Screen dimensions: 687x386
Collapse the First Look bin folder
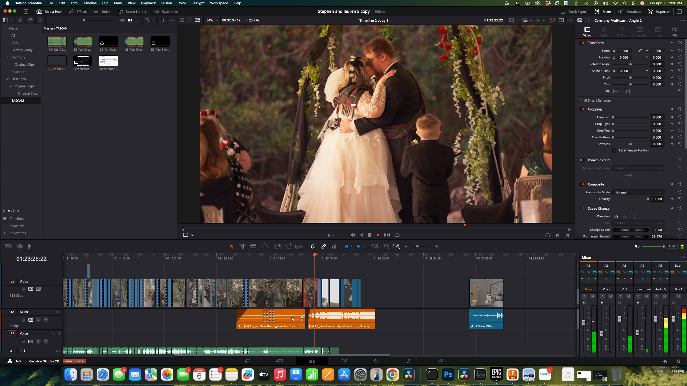pos(8,79)
